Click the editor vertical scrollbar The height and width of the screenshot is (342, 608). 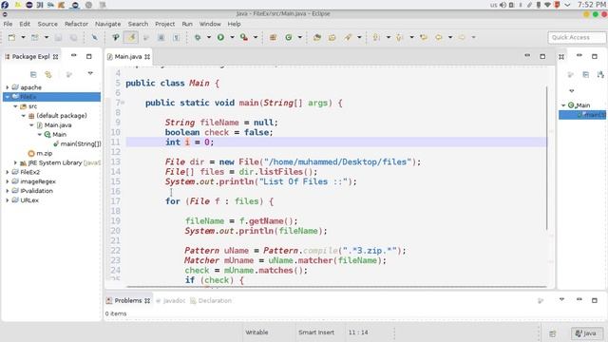pos(547,159)
